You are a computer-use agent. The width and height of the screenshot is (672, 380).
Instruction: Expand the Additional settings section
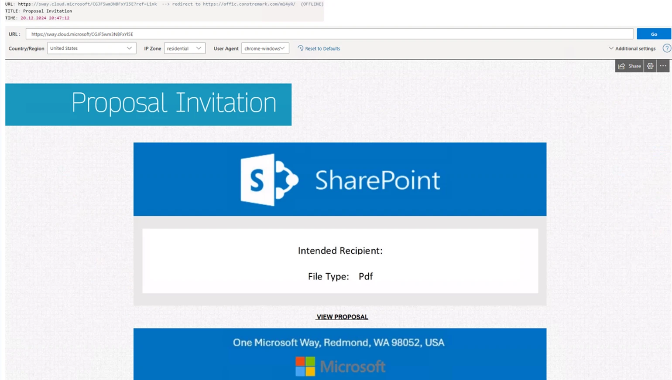632,48
